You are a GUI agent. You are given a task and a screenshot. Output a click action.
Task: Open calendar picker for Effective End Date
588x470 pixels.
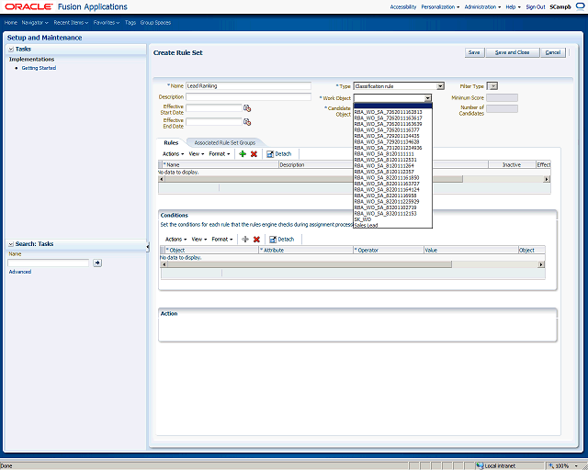click(x=247, y=122)
